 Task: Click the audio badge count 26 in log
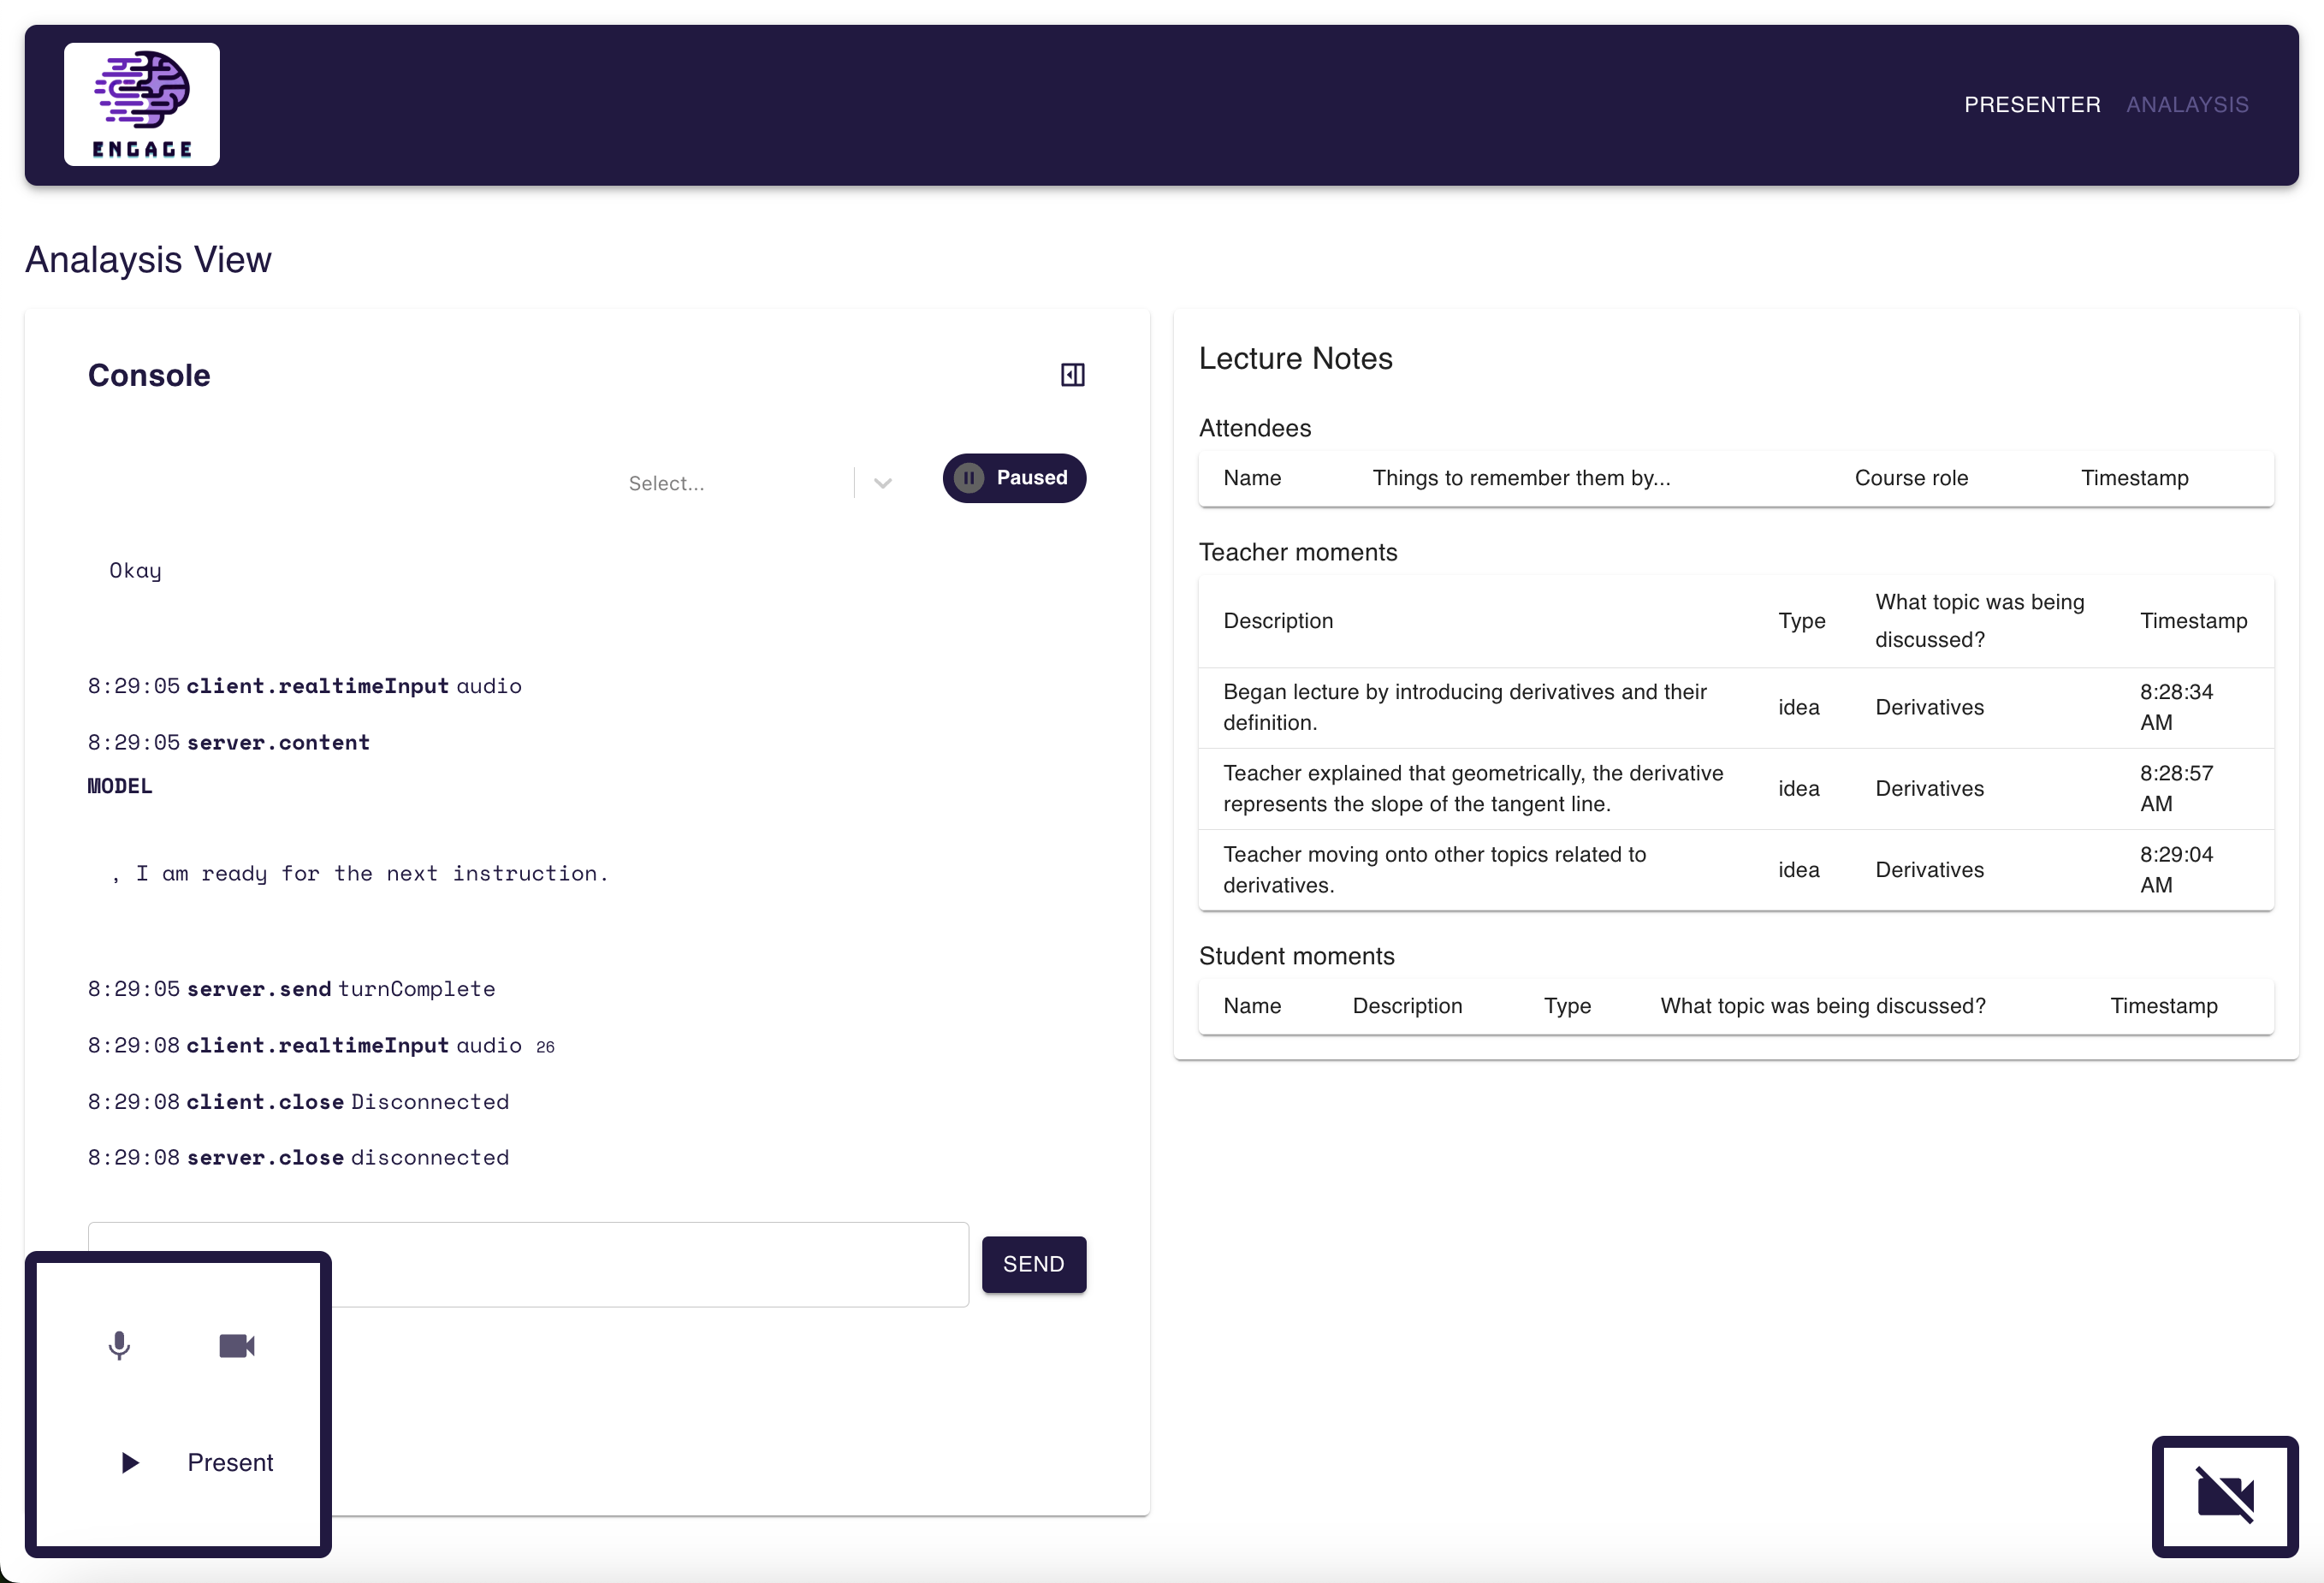click(x=545, y=1046)
